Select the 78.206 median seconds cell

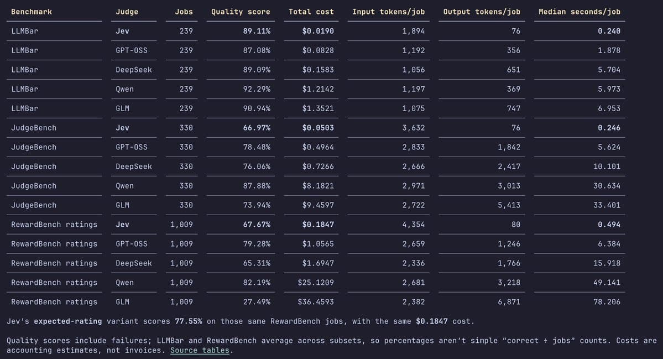[x=607, y=302]
